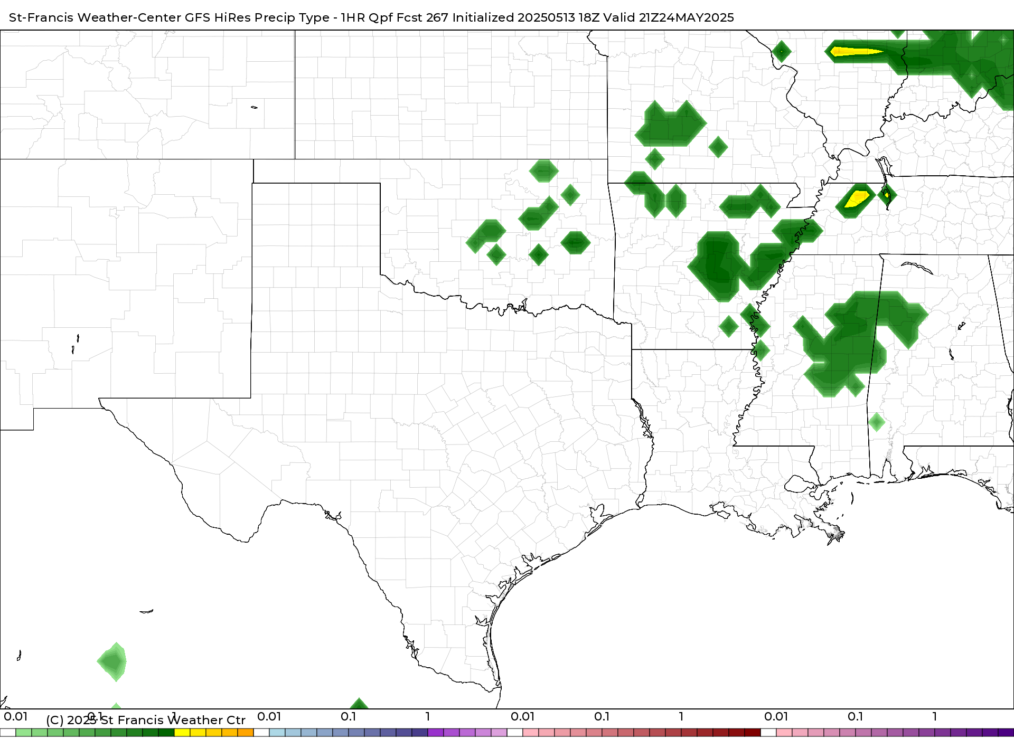1014x739 pixels.
Task: Pick the darkest navy blue legend swatch
Action: 420,733
